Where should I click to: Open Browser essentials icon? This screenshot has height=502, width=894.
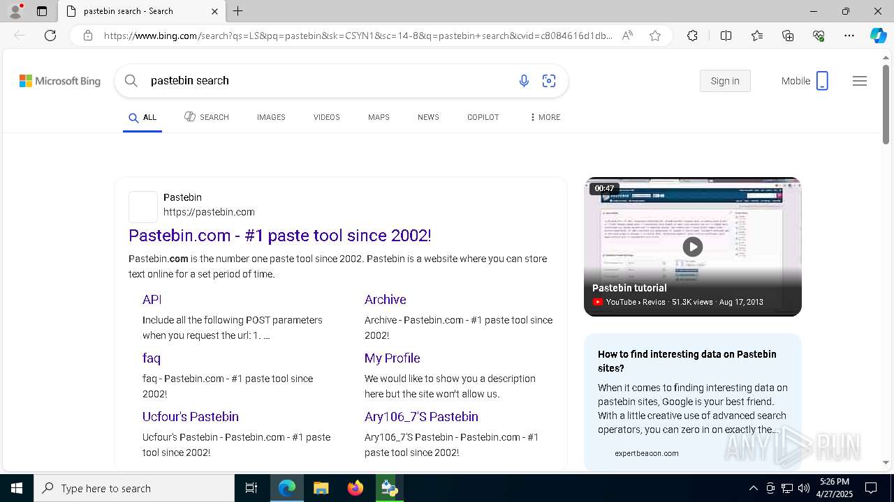(x=819, y=36)
